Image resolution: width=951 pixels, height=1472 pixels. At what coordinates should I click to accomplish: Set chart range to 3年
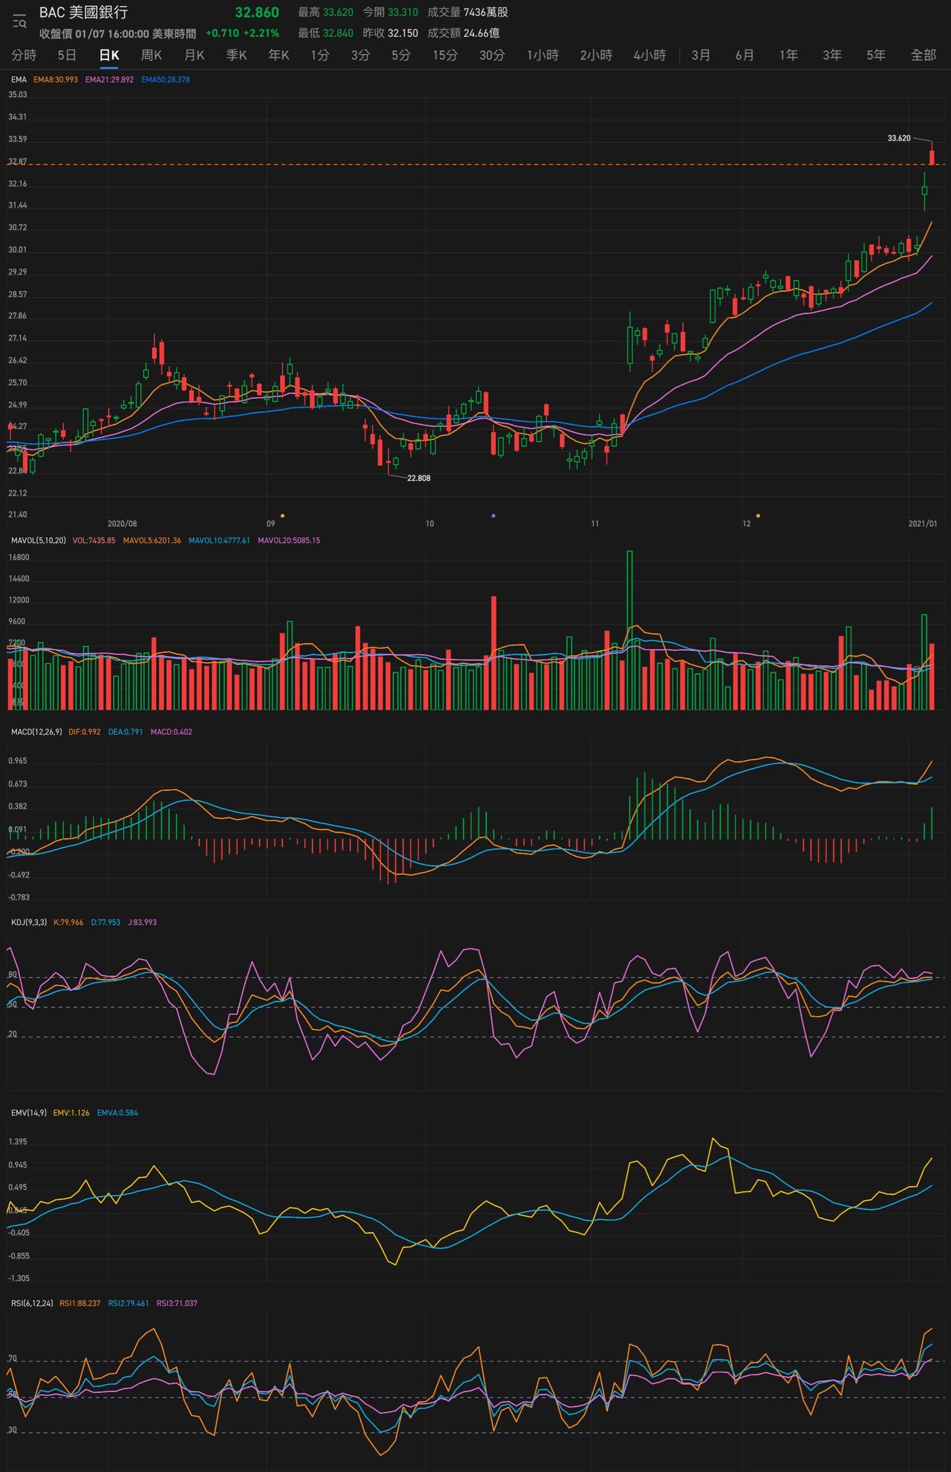click(832, 55)
